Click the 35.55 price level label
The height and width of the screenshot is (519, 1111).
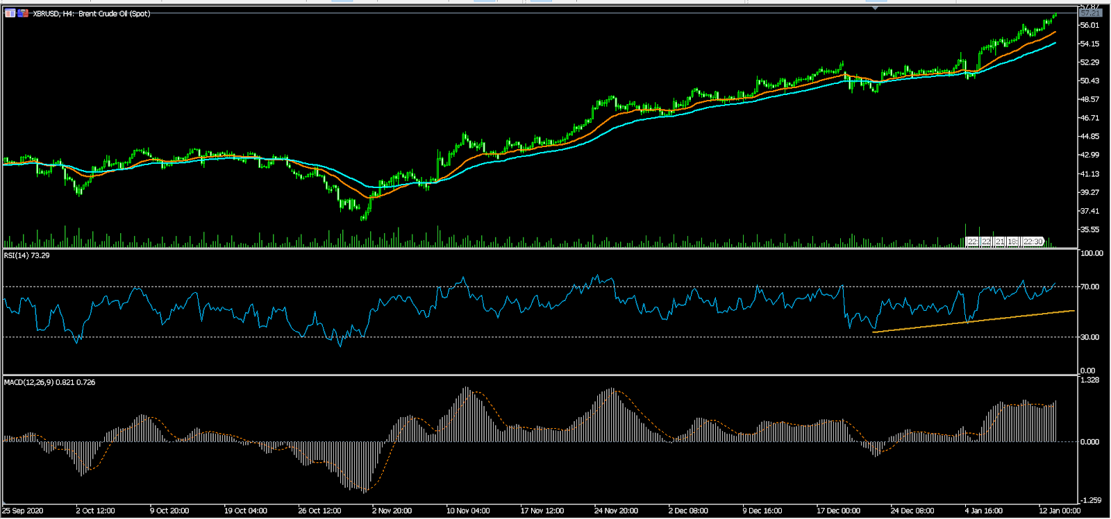click(1089, 229)
